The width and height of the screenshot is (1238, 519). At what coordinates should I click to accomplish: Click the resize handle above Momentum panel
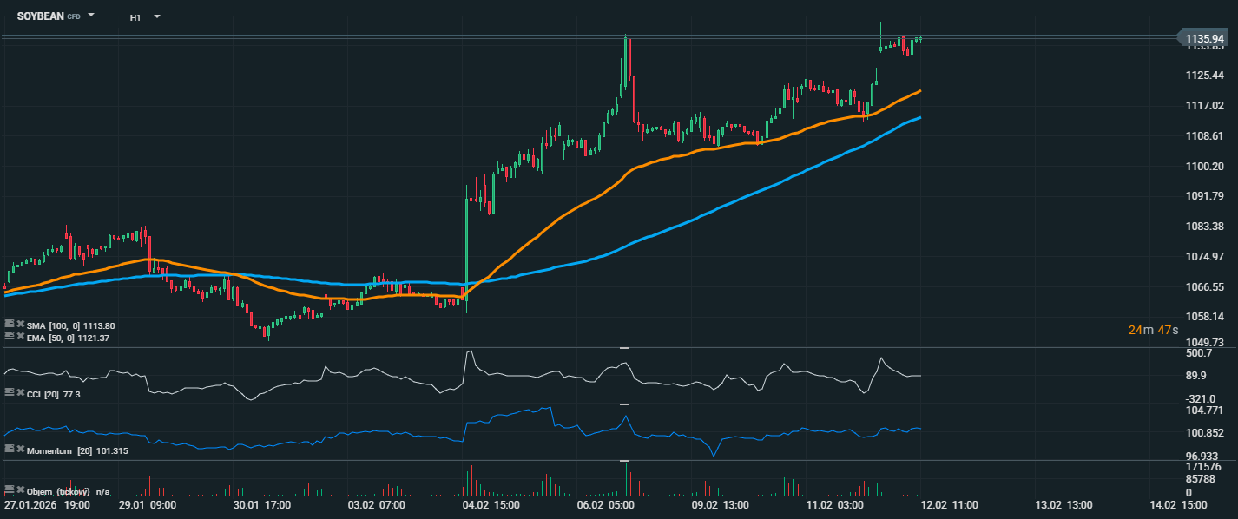[x=622, y=404]
